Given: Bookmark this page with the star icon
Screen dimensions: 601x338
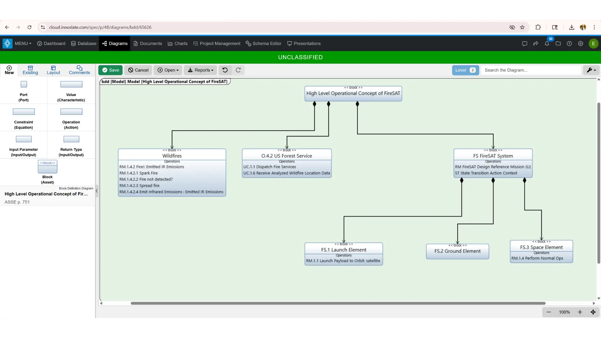Looking at the screenshot, I should (522, 27).
